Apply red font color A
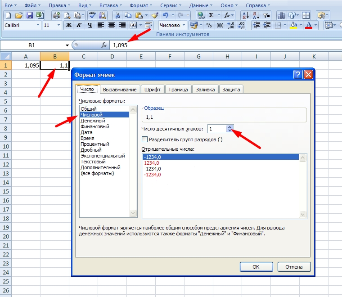Screen dimensions: 342x297 pos(309,25)
